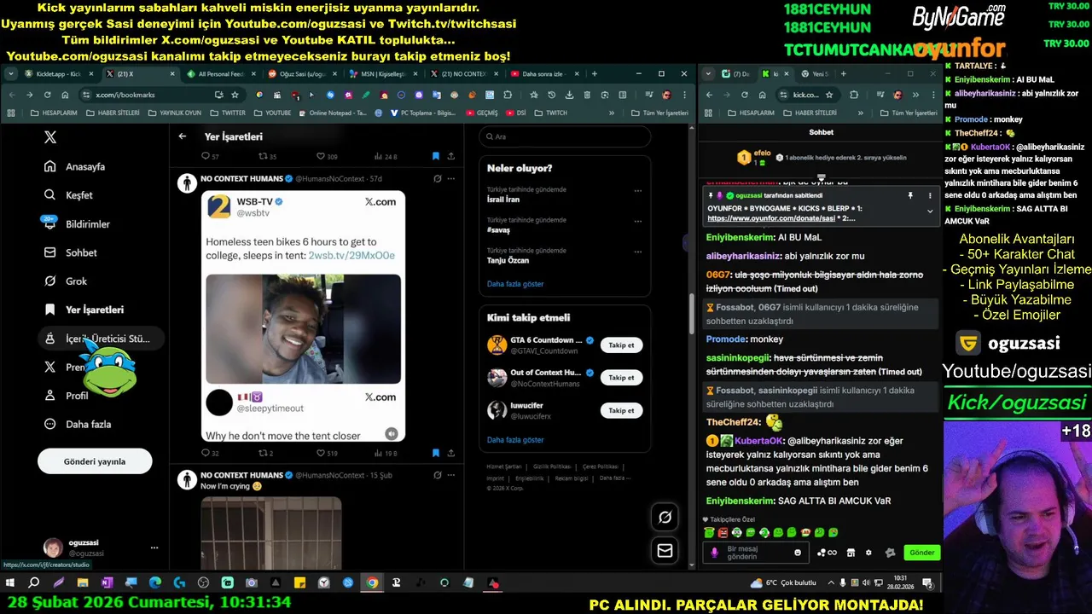Open the cage video thumbnail in Now I'm crying post
The image size is (1092, 614).
271,533
